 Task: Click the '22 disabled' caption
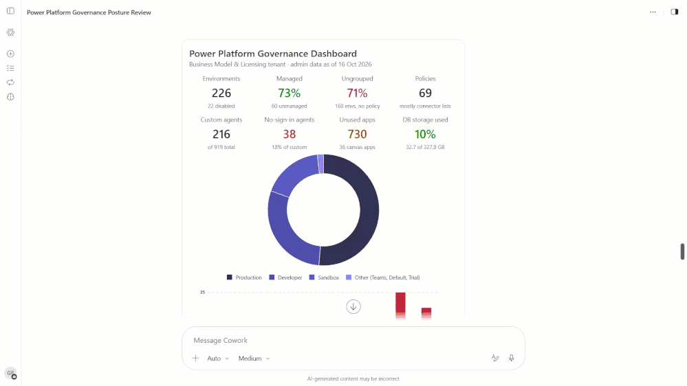[x=221, y=106]
